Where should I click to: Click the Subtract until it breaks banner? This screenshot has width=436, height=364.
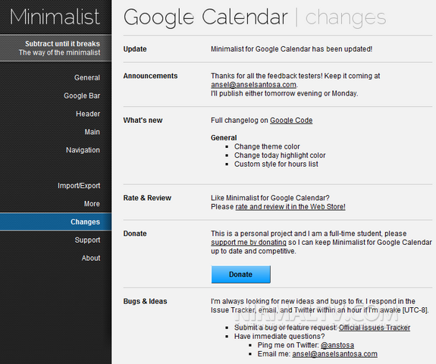tap(55, 48)
